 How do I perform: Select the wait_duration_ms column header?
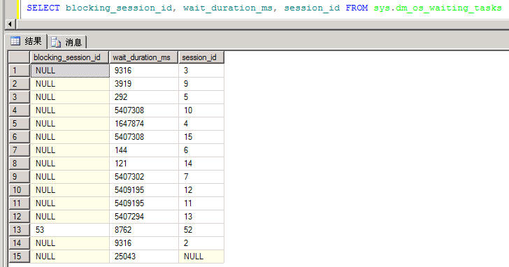point(144,57)
